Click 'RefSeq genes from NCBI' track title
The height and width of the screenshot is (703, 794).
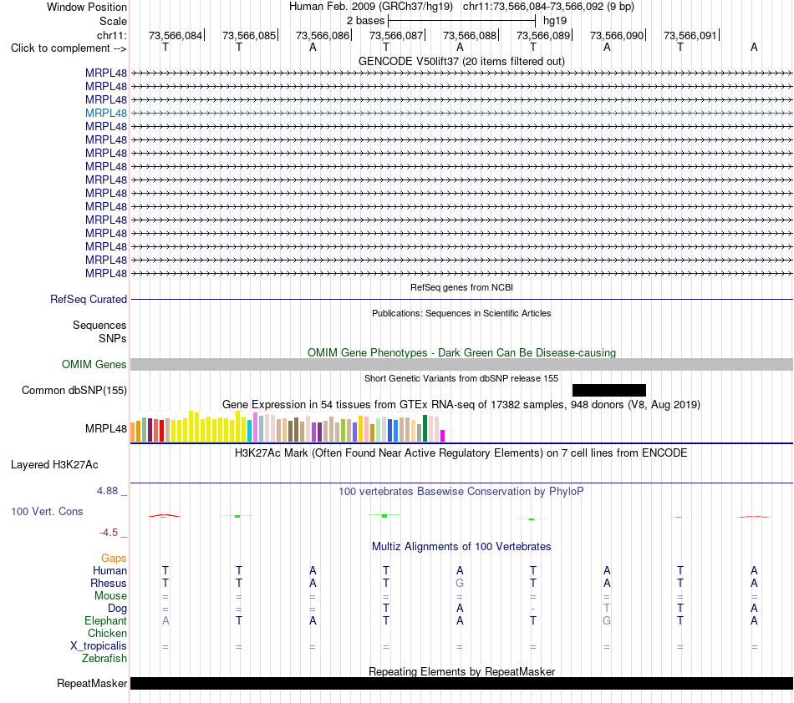(x=462, y=287)
